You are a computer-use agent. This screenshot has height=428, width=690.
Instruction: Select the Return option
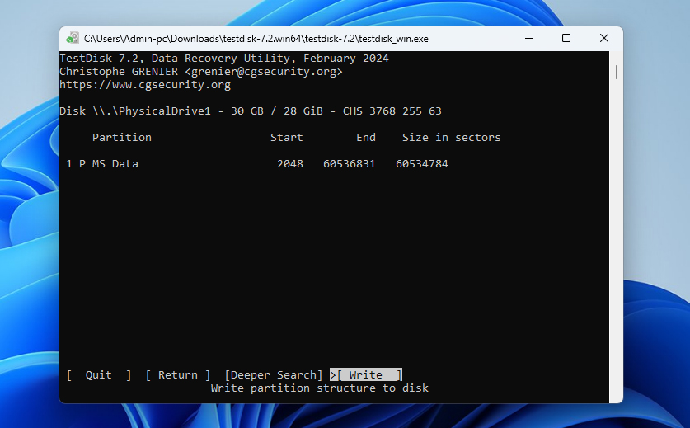tap(178, 374)
